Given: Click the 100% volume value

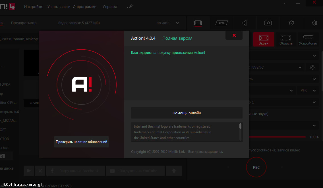Looking at the screenshot, I should click(x=314, y=137).
